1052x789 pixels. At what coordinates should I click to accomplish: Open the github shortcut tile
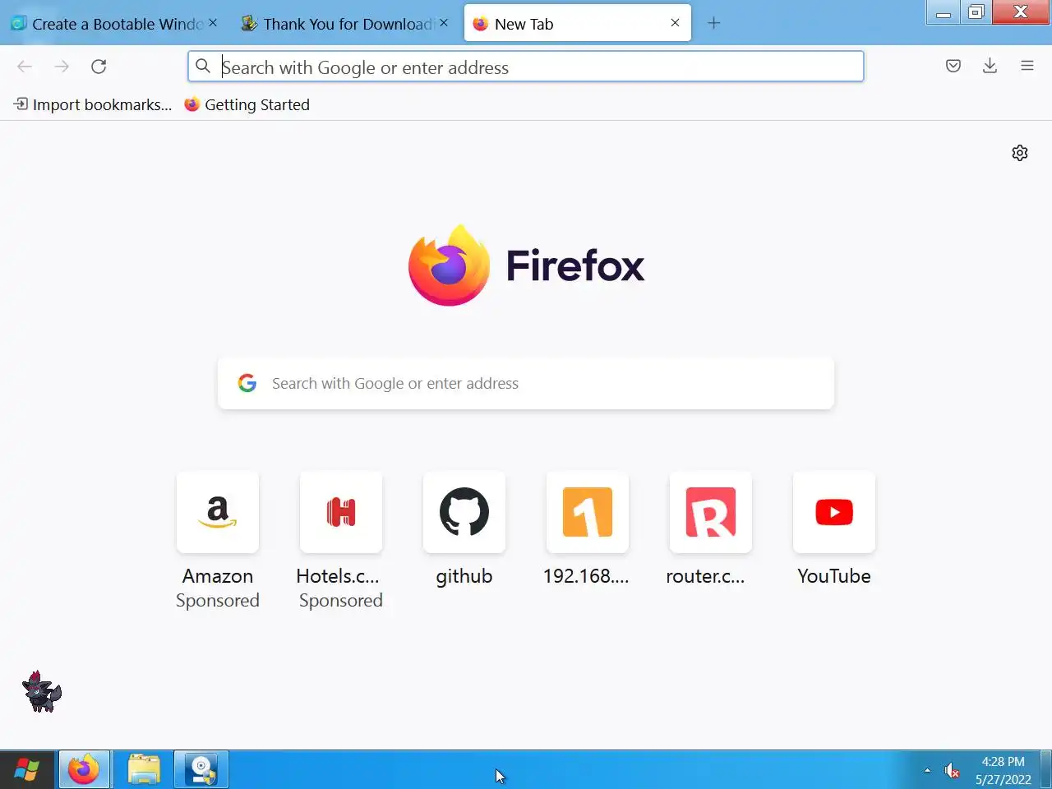(464, 512)
